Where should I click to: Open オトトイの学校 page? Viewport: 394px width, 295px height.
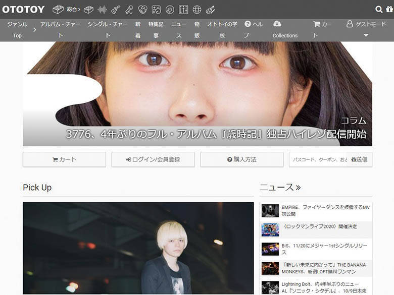(222, 30)
